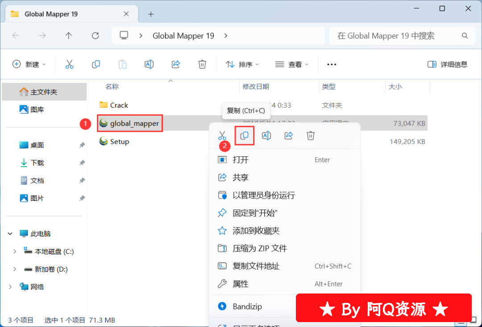Select 新加卷 (D:) in the navigation tree
482x327 pixels.
50,269
